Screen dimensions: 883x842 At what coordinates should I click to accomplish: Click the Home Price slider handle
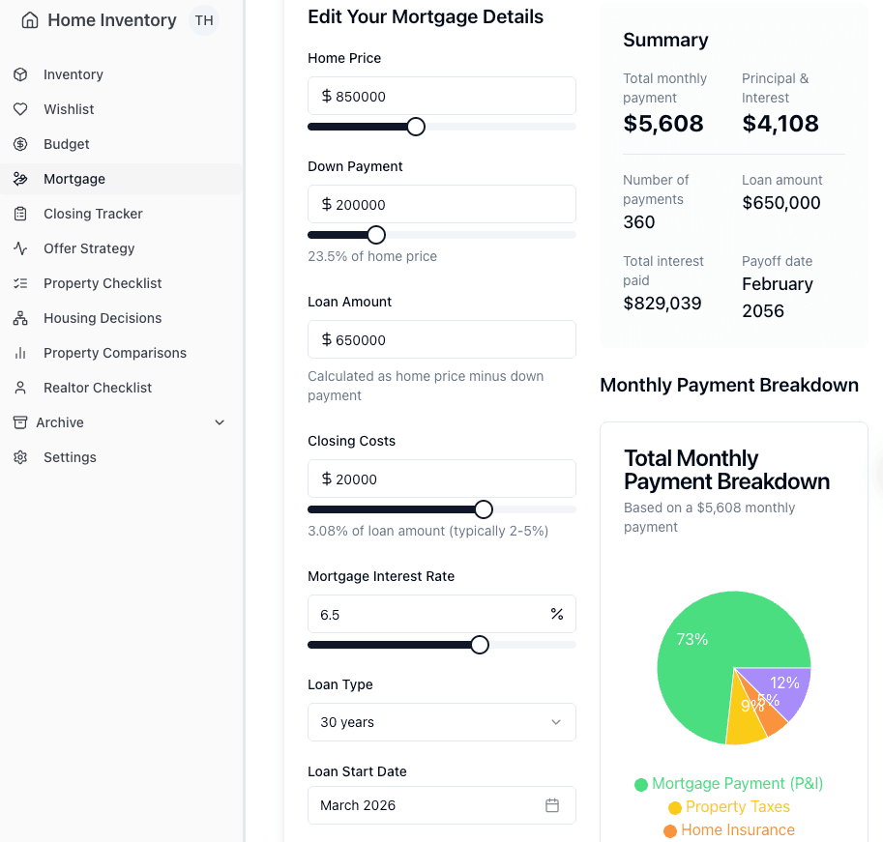pyautogui.click(x=416, y=127)
